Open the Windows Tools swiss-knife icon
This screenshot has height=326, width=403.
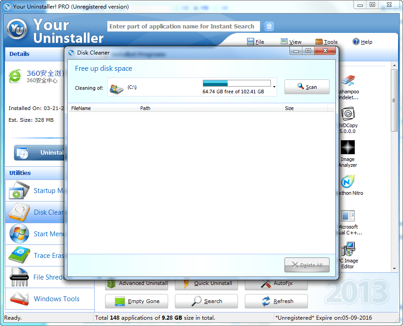pos(19,298)
